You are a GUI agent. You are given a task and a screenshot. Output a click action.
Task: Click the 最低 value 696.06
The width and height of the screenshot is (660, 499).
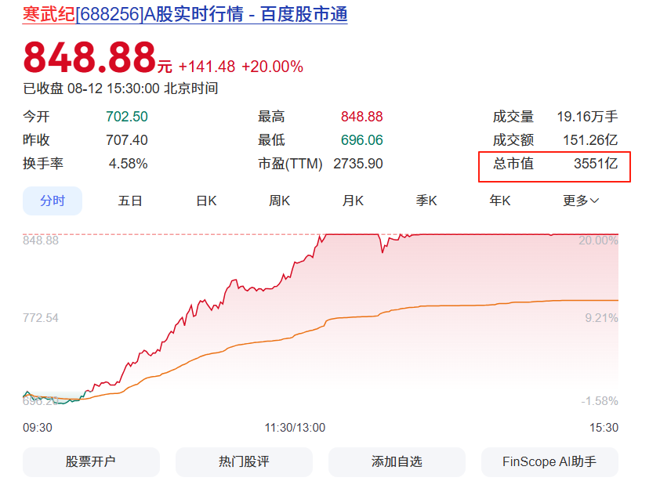[x=361, y=140]
